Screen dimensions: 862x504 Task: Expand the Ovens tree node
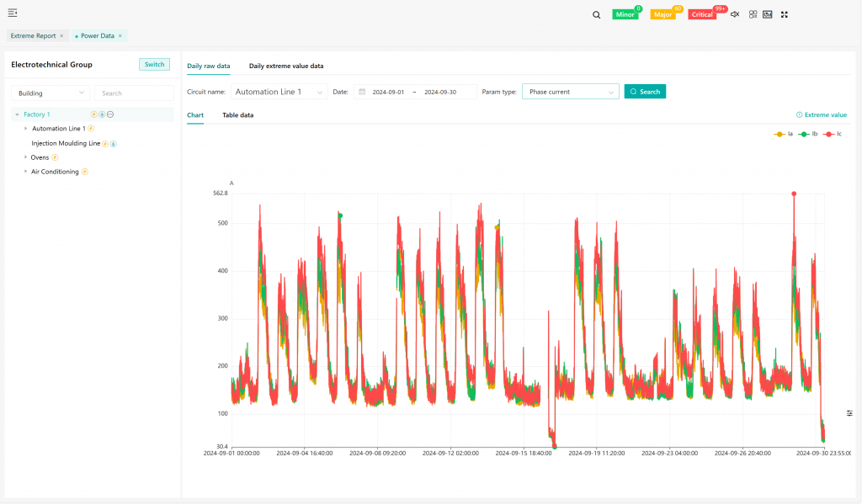pyautogui.click(x=25, y=157)
